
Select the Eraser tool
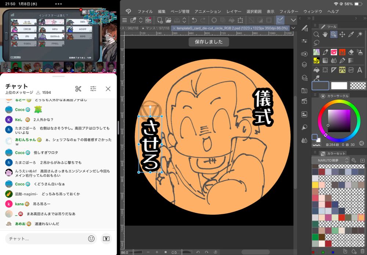[x=351, y=52]
